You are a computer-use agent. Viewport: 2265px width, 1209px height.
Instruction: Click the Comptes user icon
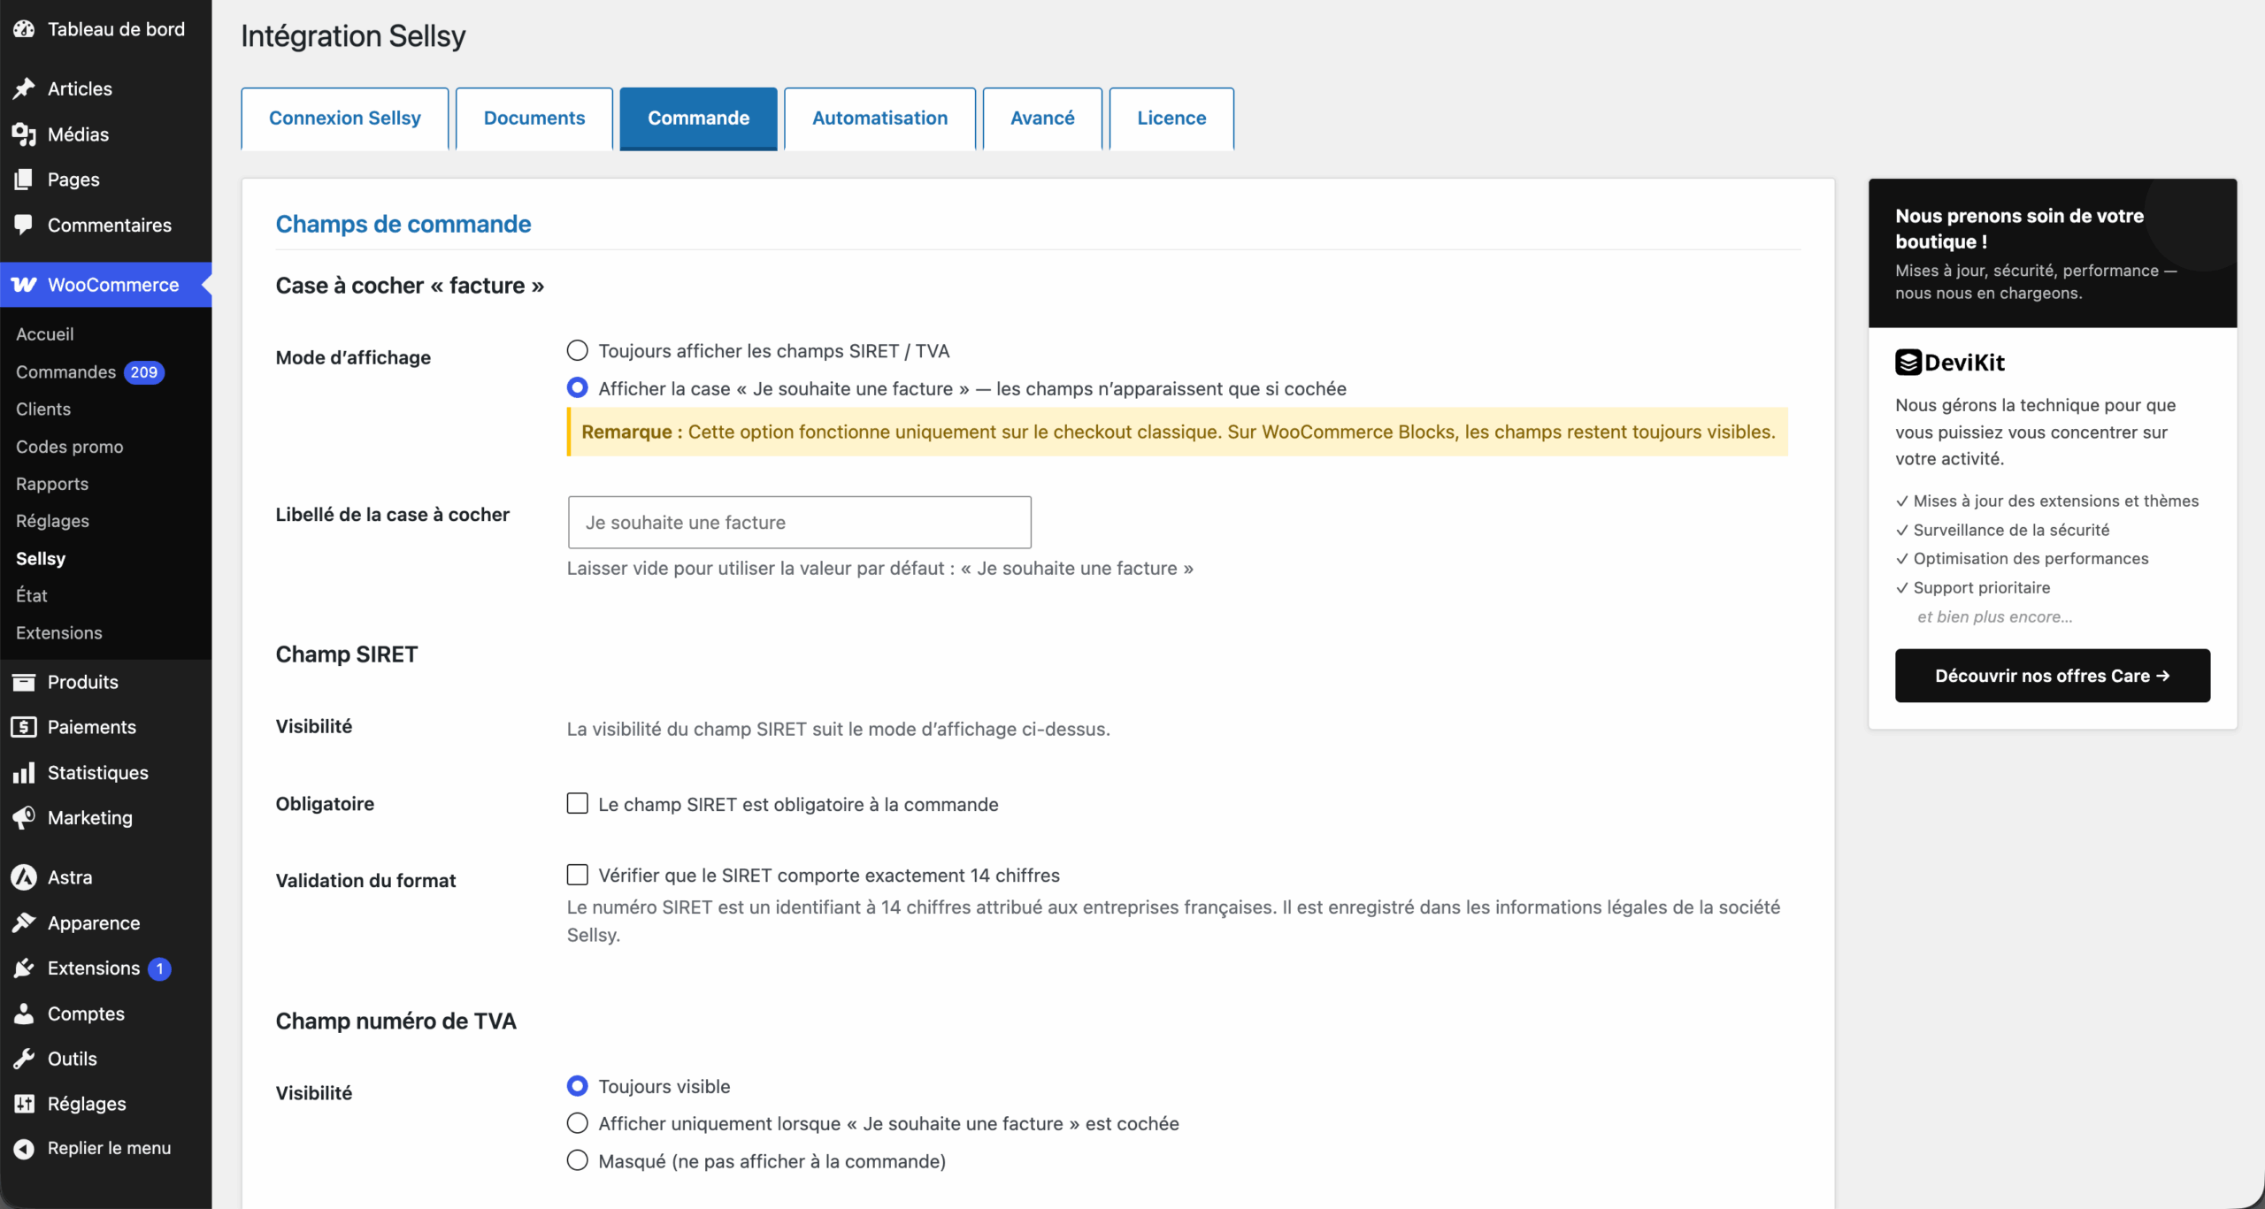pos(24,1014)
